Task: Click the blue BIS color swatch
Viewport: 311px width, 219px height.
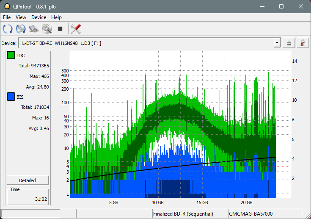Action: (11, 97)
